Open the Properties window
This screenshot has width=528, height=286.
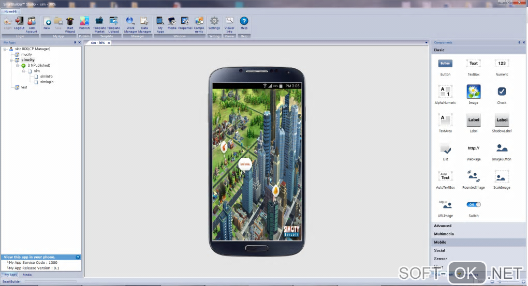point(185,24)
